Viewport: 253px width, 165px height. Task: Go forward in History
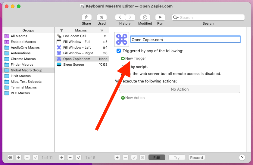(130, 17)
